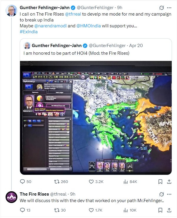The height and width of the screenshot is (218, 177).
Task: Bookmark The Fire Rises reply
Action: click(160, 210)
